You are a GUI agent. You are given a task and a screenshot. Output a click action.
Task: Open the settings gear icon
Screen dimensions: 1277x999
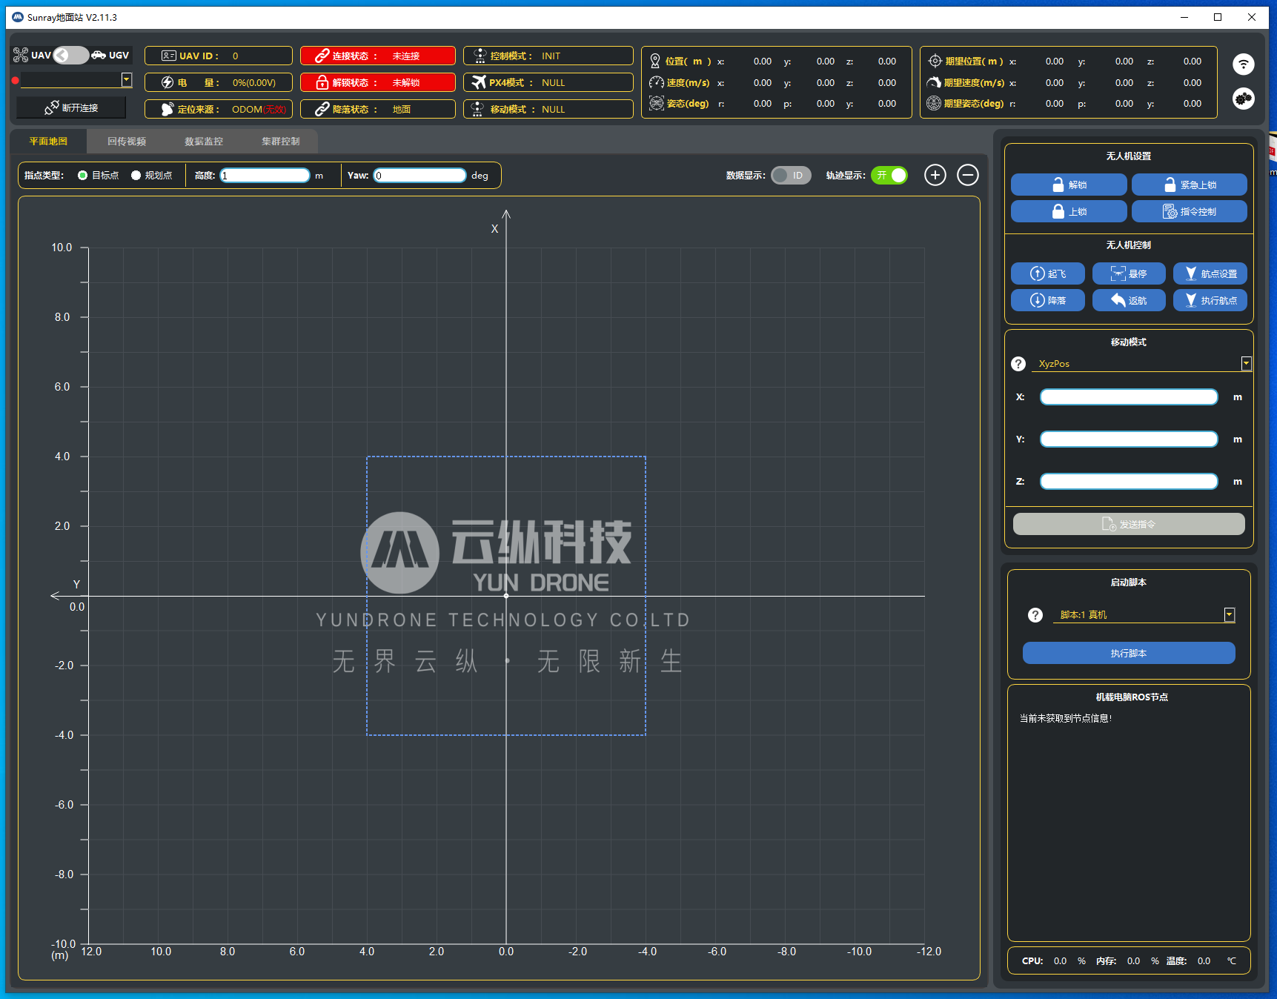1243,98
